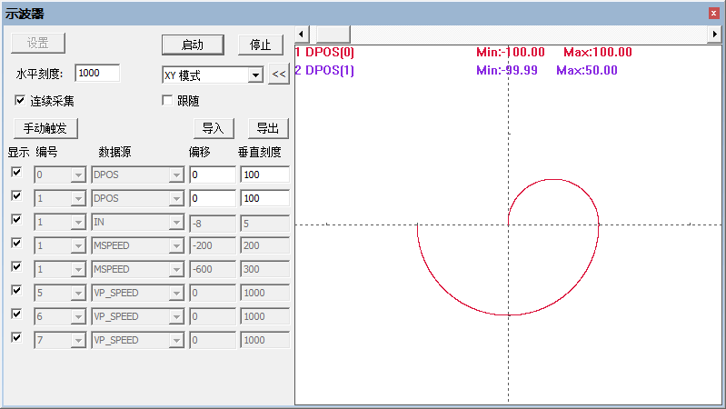The width and height of the screenshot is (726, 409).
Task: Open the XY 模式 mode dropdown
Action: click(x=255, y=75)
